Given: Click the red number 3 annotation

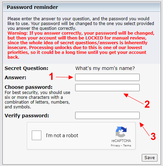Looking at the screenshot, I should pos(153,137).
